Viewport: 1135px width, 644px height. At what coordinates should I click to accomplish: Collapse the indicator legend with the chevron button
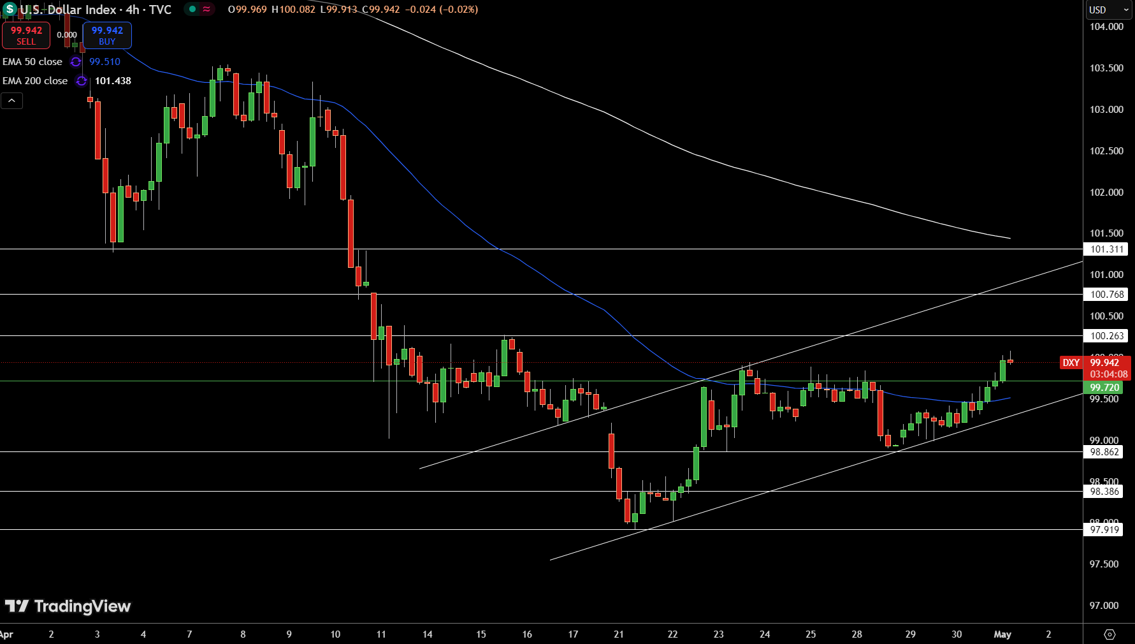pyautogui.click(x=11, y=101)
